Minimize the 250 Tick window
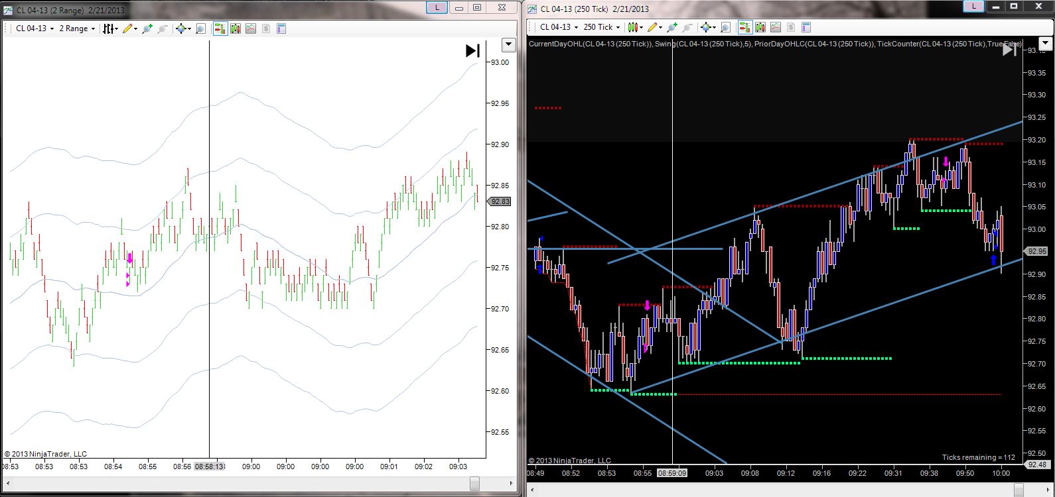The width and height of the screenshot is (1055, 497). click(995, 6)
